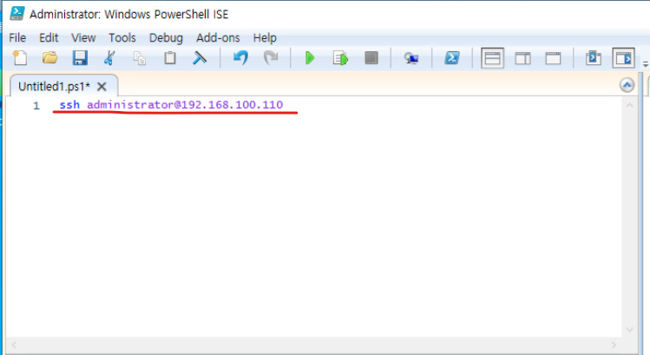Screen dimensions: 650x355
Task: Run the script with the green play icon
Action: point(310,58)
